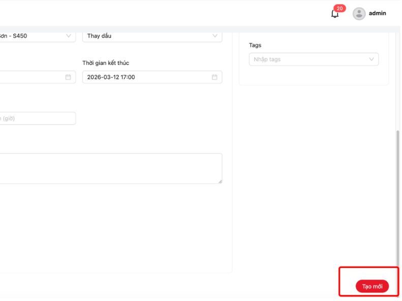Open the admin account menu

[377, 14]
